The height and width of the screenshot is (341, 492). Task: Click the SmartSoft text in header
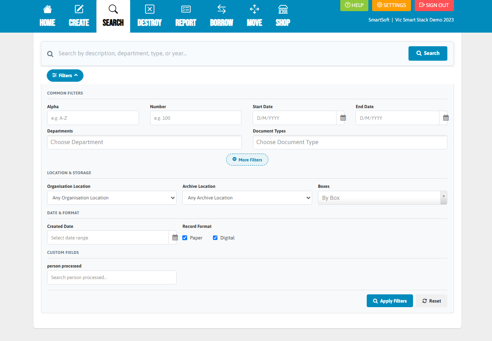pyautogui.click(x=379, y=20)
